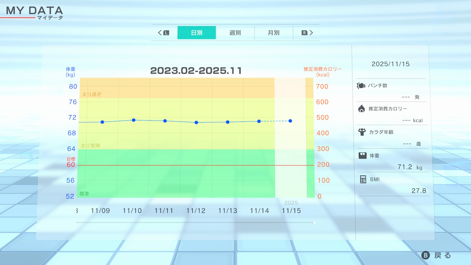
Task: Click the red 目標 goal line label
Action: [x=71, y=159]
